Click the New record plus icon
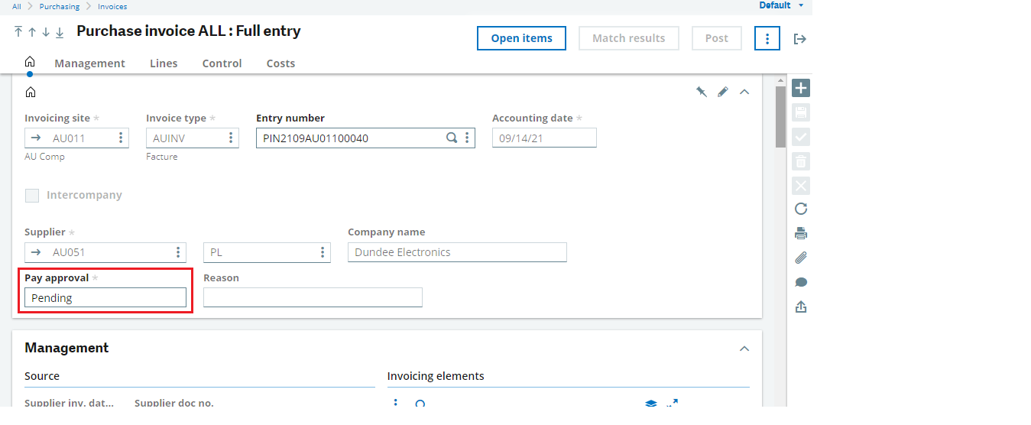Image resolution: width=1031 pixels, height=425 pixels. (x=801, y=88)
